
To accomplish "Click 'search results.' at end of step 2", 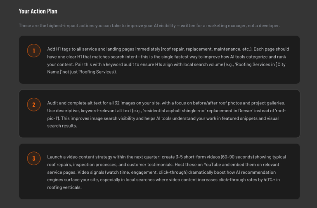I will (x=62, y=126).
